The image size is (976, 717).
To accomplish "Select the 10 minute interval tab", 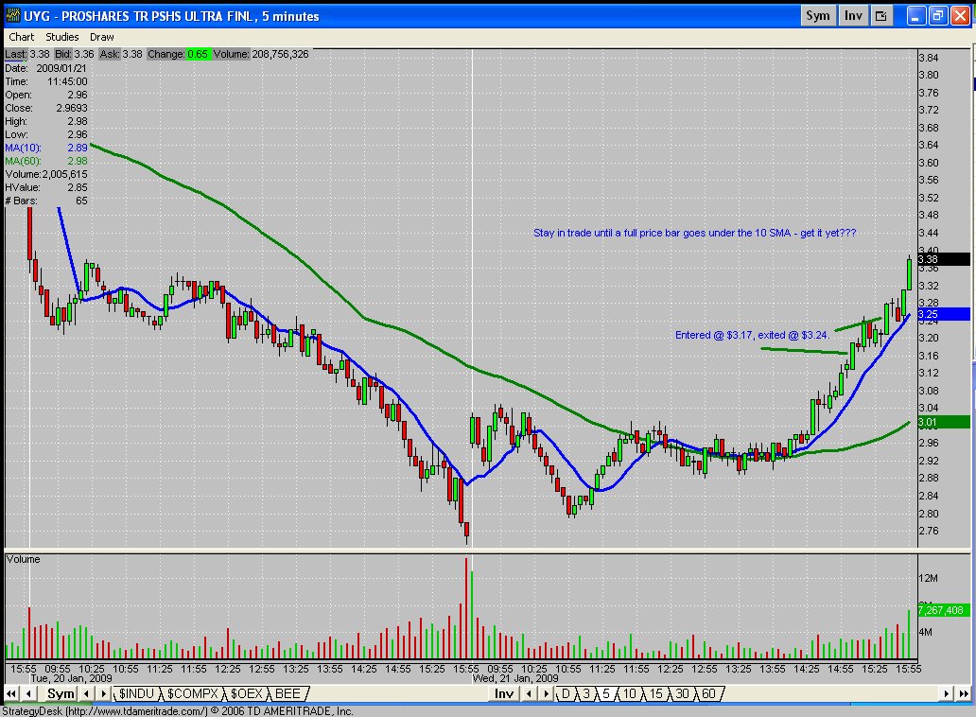I will (629, 693).
